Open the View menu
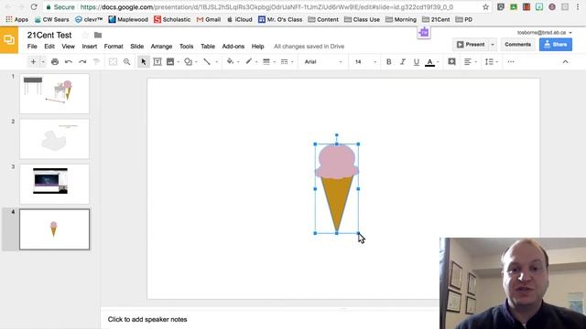This screenshot has height=329, width=586. point(69,47)
